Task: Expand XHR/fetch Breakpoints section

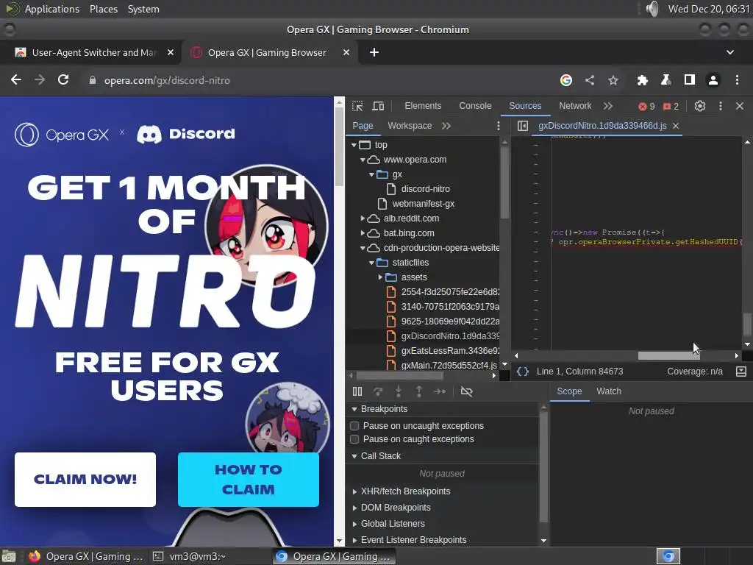Action: pos(354,491)
